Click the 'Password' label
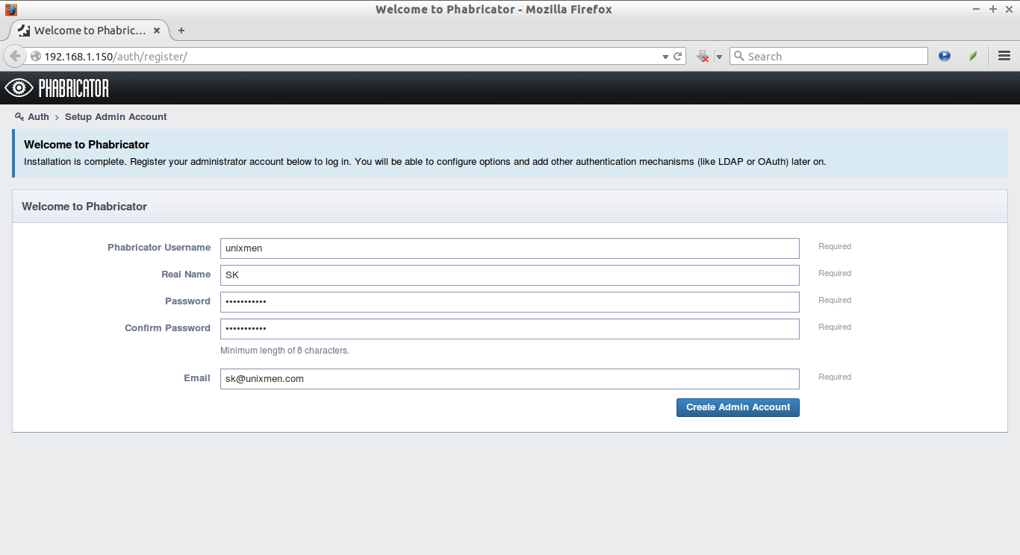1020x555 pixels. coord(187,301)
